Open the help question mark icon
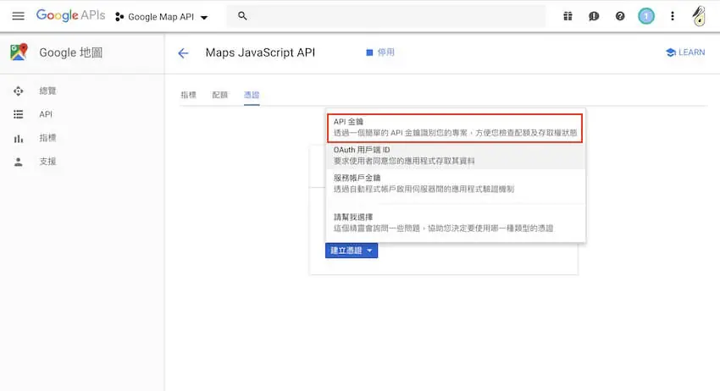Viewport: 720px width, 391px height. click(x=620, y=17)
